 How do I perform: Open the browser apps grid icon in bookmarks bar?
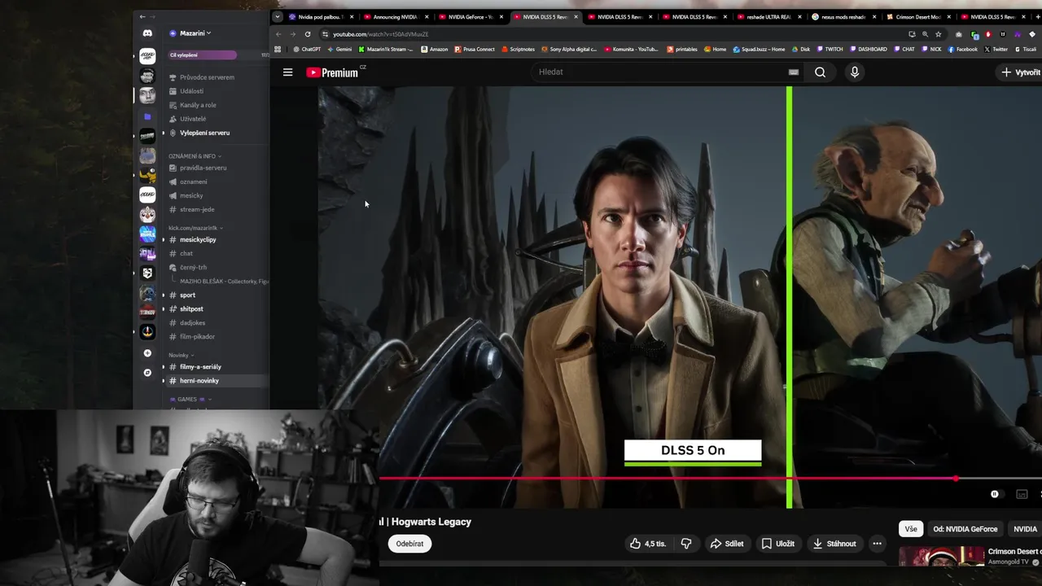(278, 49)
